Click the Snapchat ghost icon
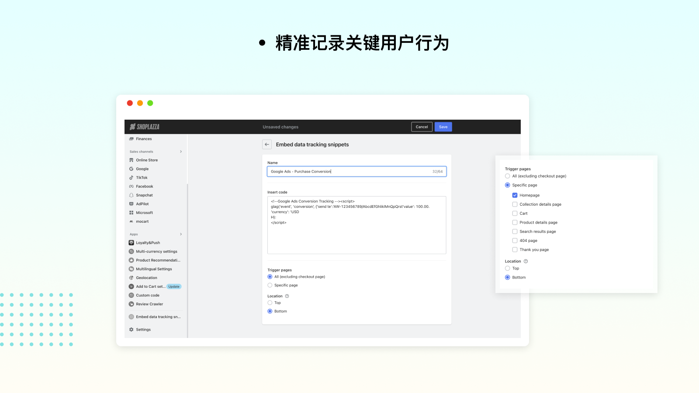This screenshot has width=699, height=393. click(131, 195)
